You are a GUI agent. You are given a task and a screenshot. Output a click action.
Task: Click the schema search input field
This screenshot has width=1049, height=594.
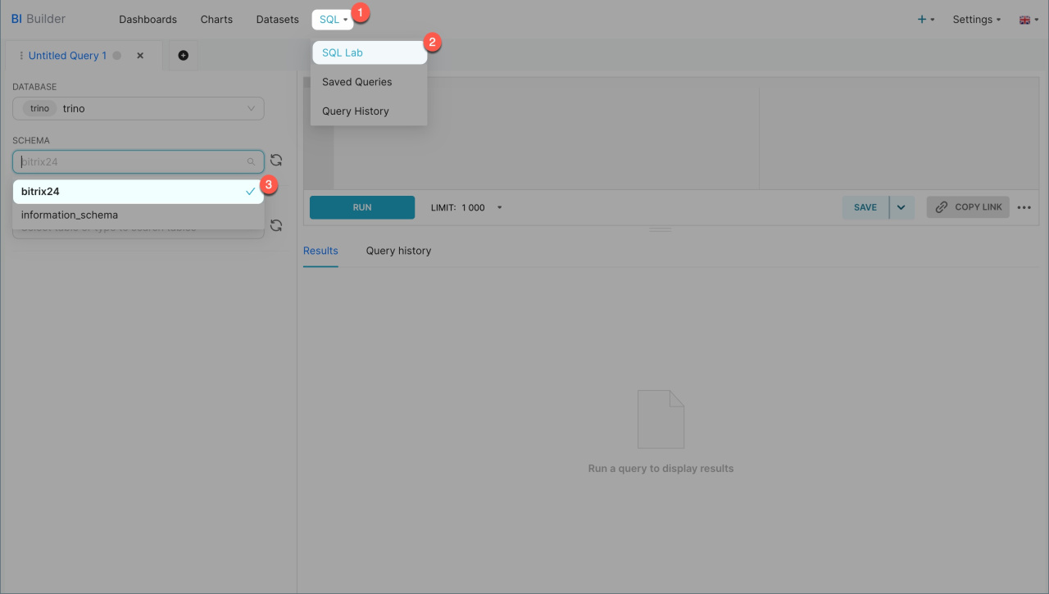[131, 162]
